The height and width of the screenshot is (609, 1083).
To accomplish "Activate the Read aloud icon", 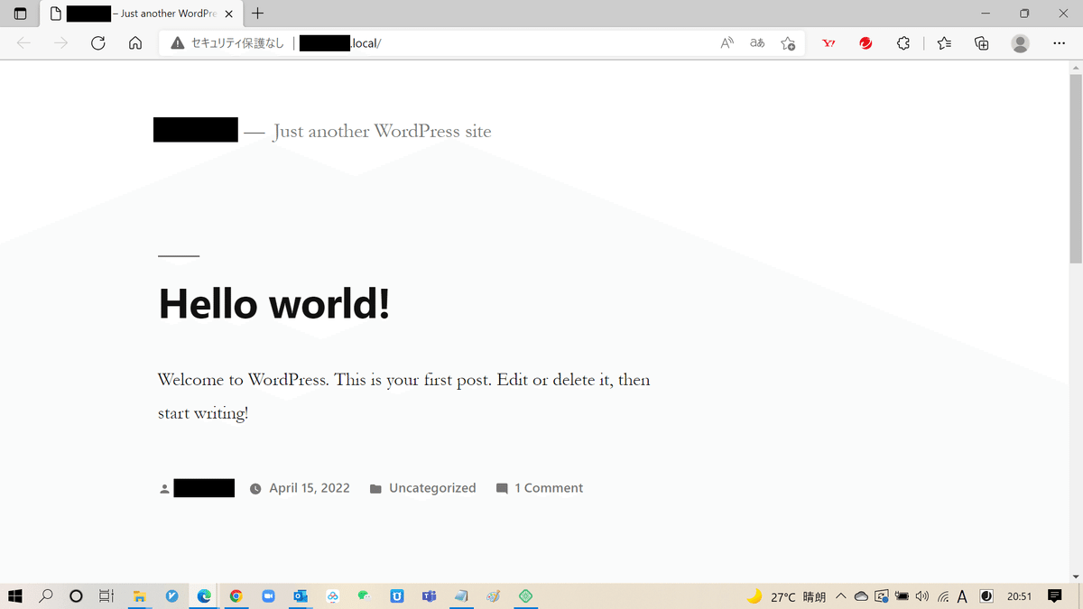I will [727, 42].
